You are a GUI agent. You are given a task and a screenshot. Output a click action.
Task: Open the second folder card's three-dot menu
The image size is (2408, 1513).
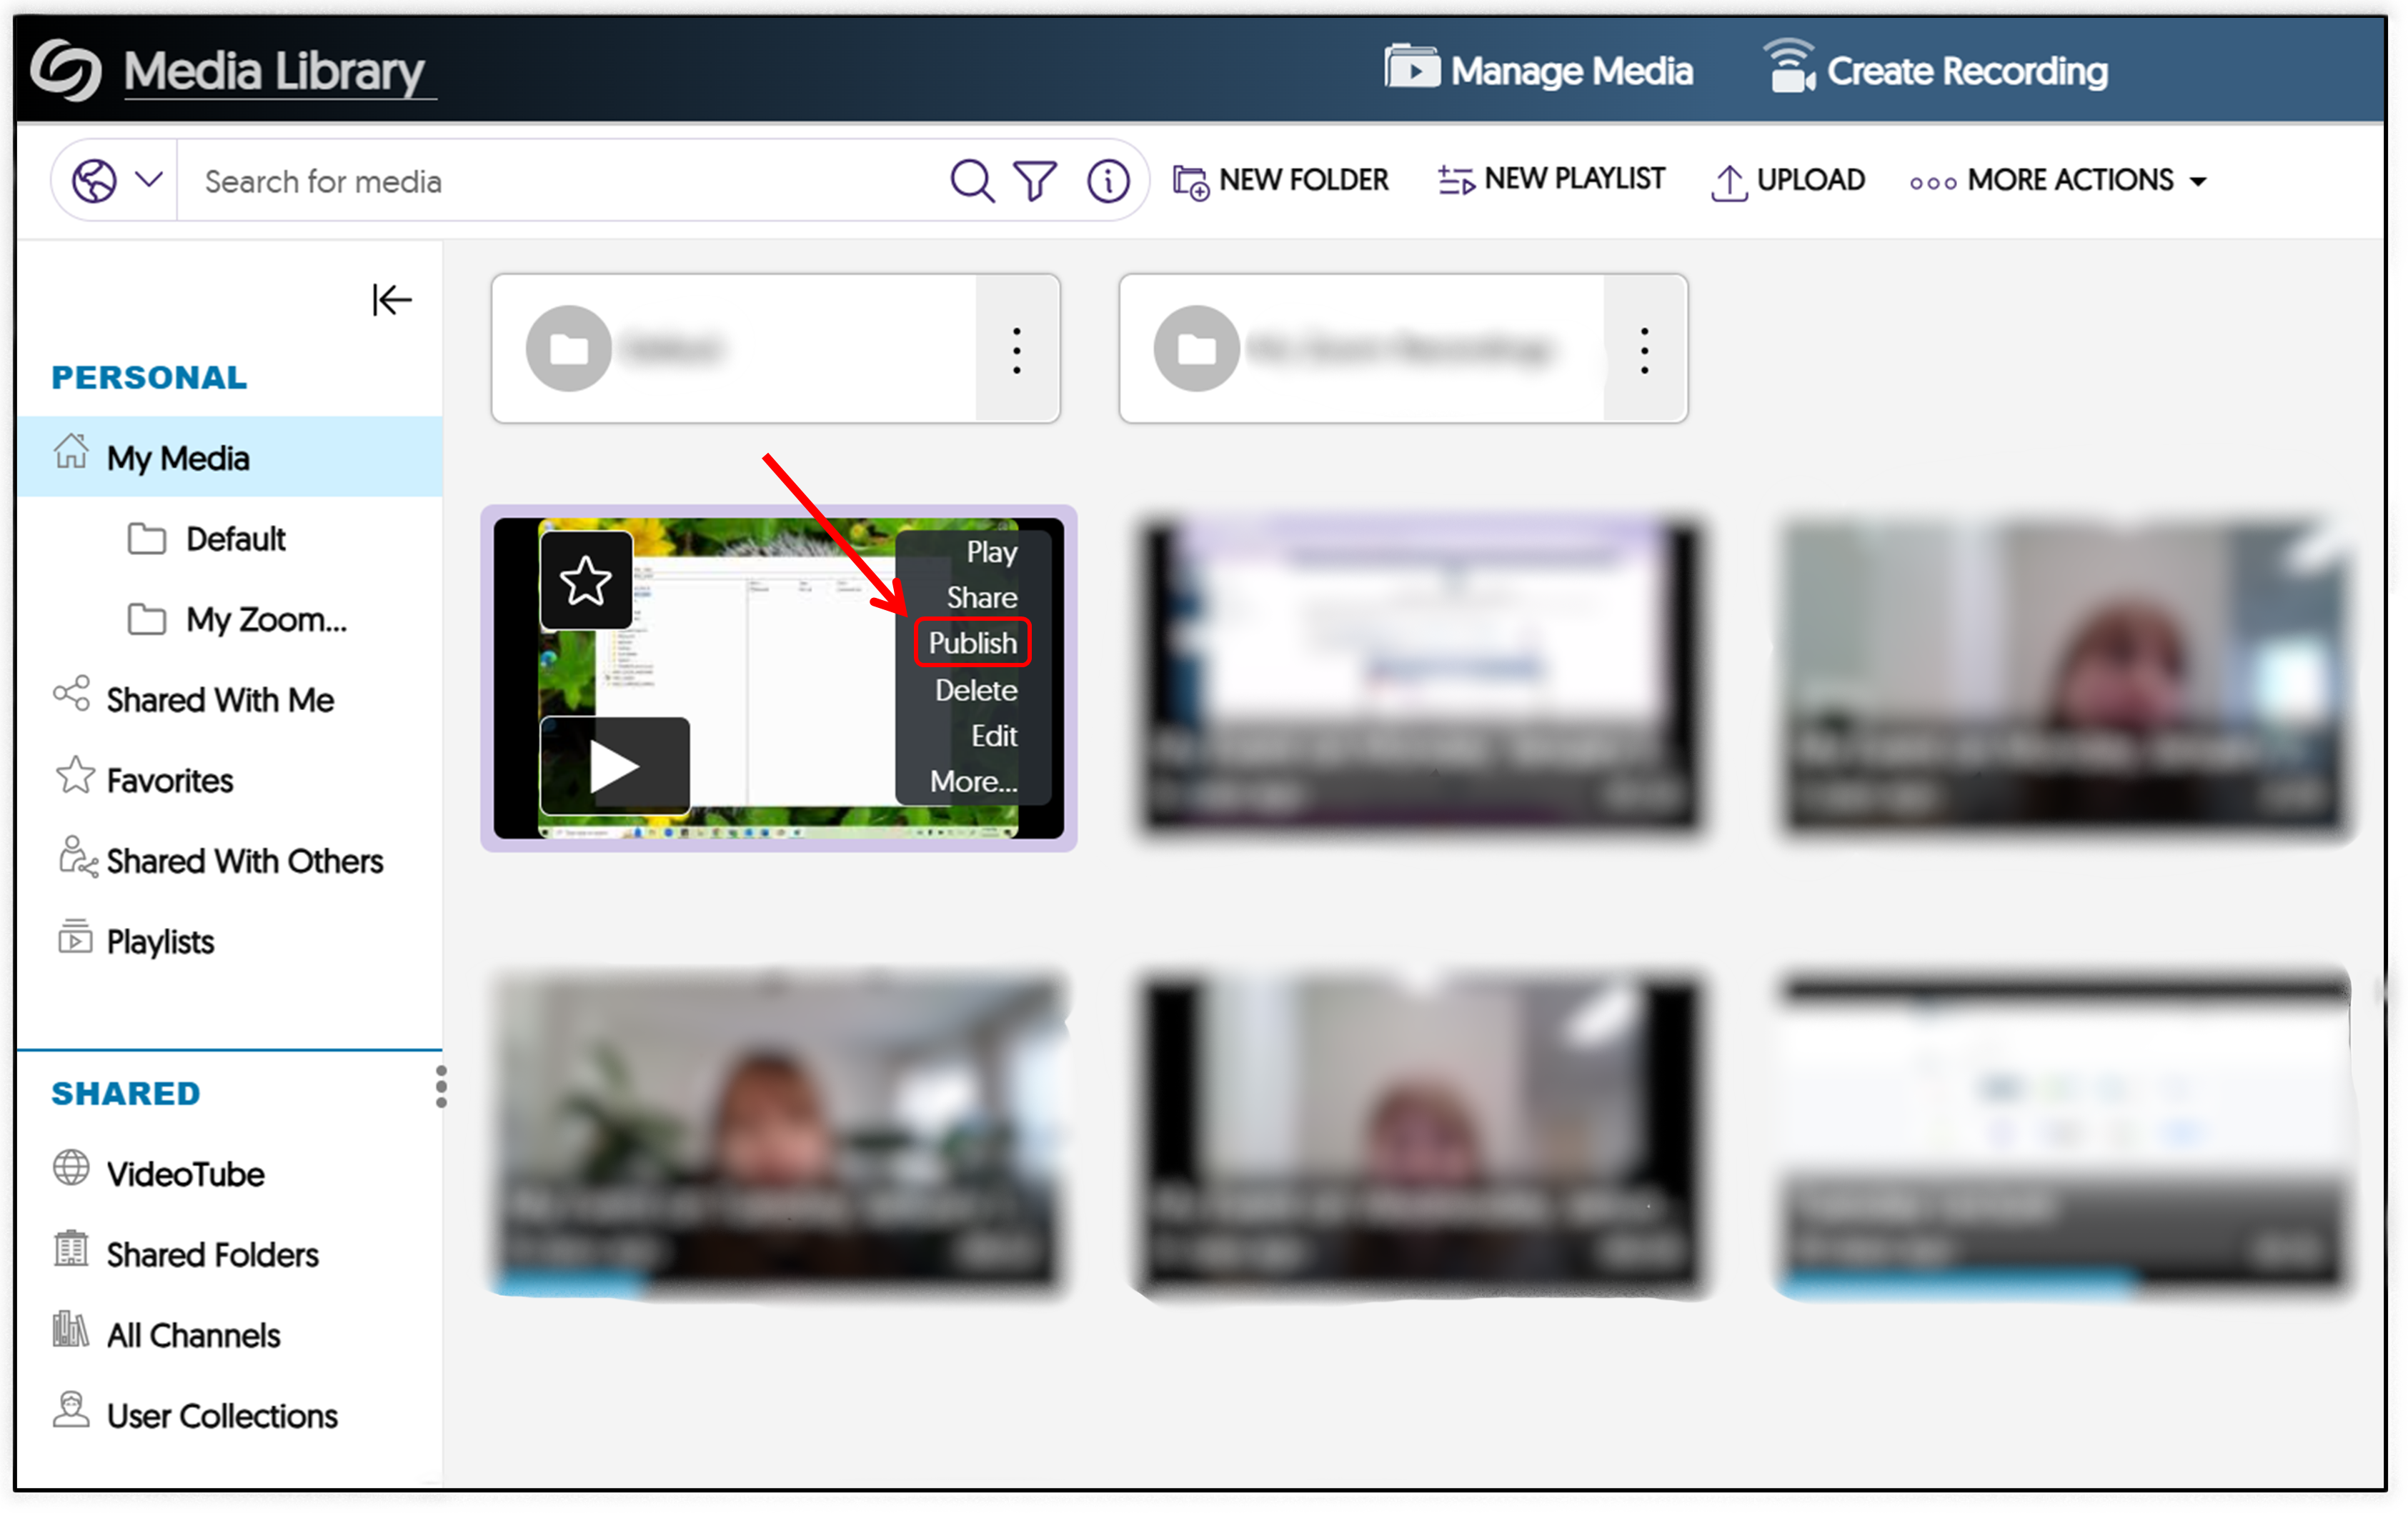point(1645,349)
